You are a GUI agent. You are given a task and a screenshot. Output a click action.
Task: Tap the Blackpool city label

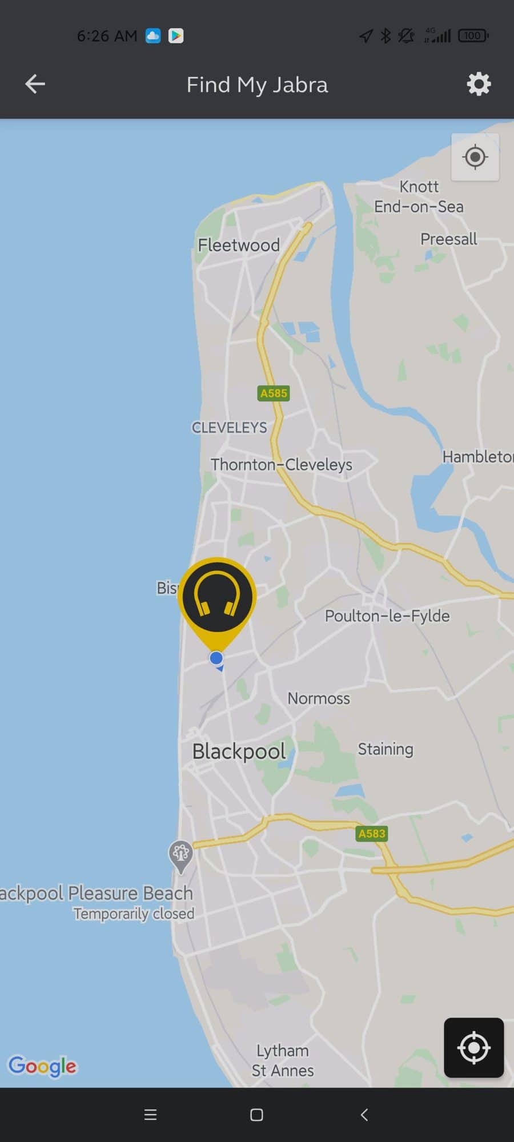tap(239, 751)
